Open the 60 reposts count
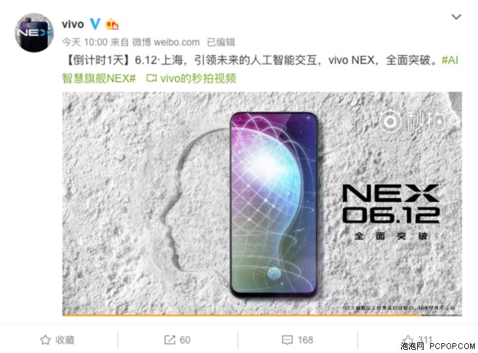Viewport: 478px width, 353px height. [x=185, y=340]
